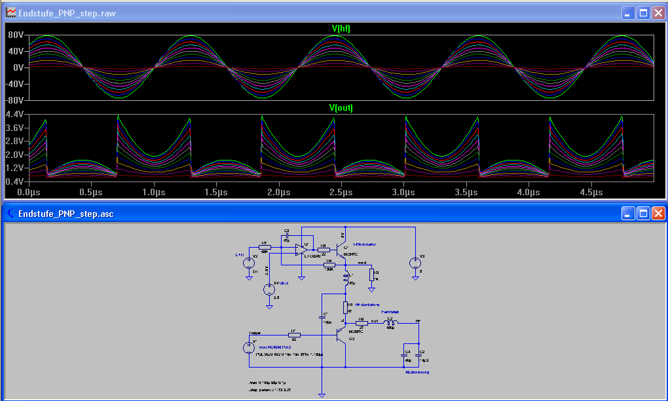Viewport: 668px width, 401px height.
Task: Click the Abstimmung comment text
Action: coord(417,372)
